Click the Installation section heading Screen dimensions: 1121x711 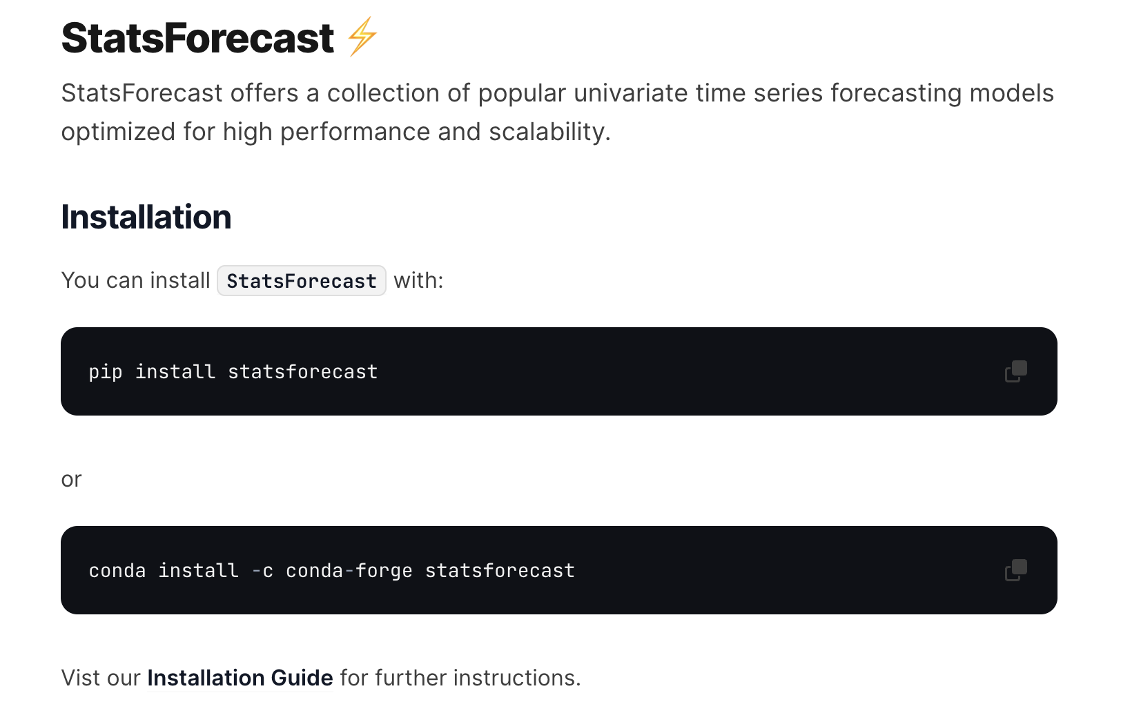pyautogui.click(x=146, y=217)
